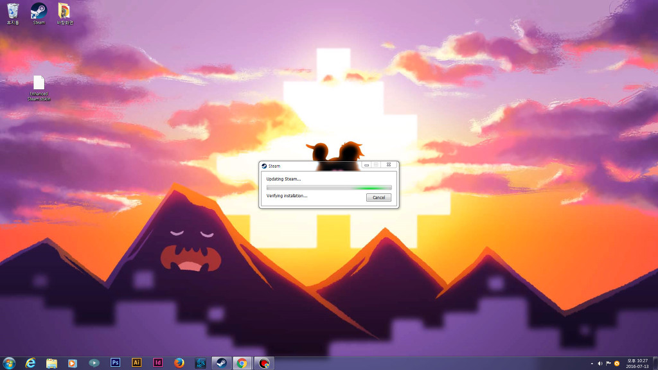This screenshot has height=370, width=658.
Task: Select the Steam shortcut on the desktop
Action: [x=39, y=14]
